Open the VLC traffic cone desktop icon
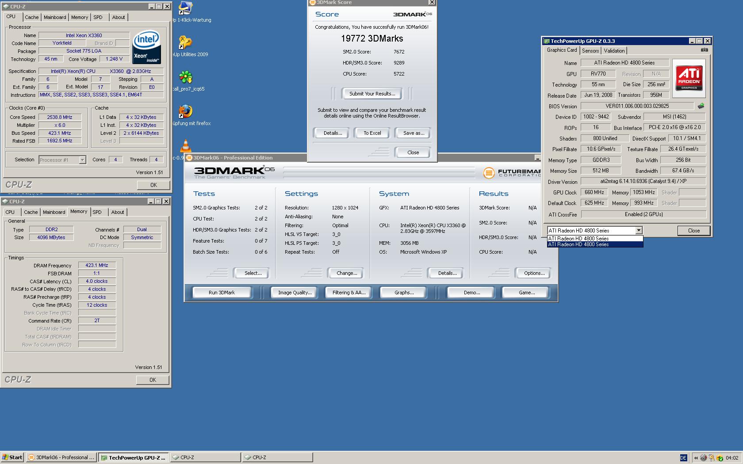The image size is (743, 464). click(x=186, y=145)
